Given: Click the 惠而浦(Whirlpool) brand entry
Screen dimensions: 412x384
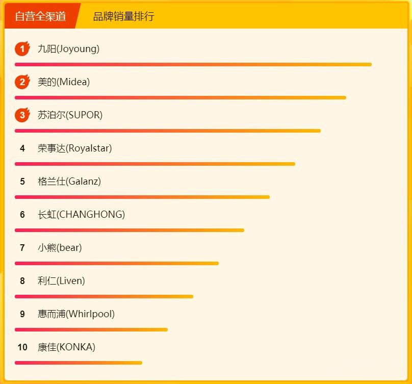Looking at the screenshot, I should 76,314.
